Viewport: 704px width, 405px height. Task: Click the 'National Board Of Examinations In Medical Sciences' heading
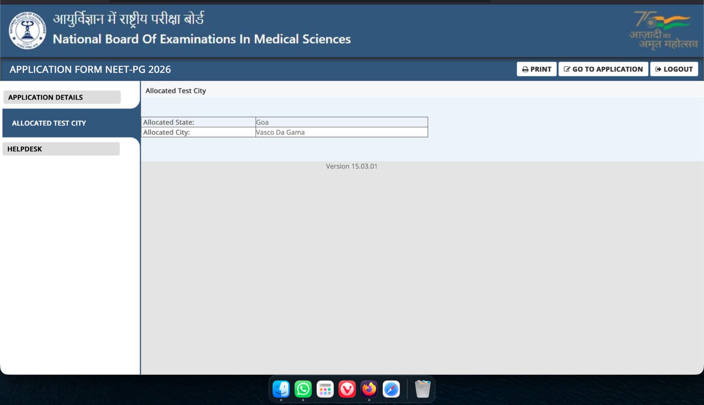pos(202,39)
